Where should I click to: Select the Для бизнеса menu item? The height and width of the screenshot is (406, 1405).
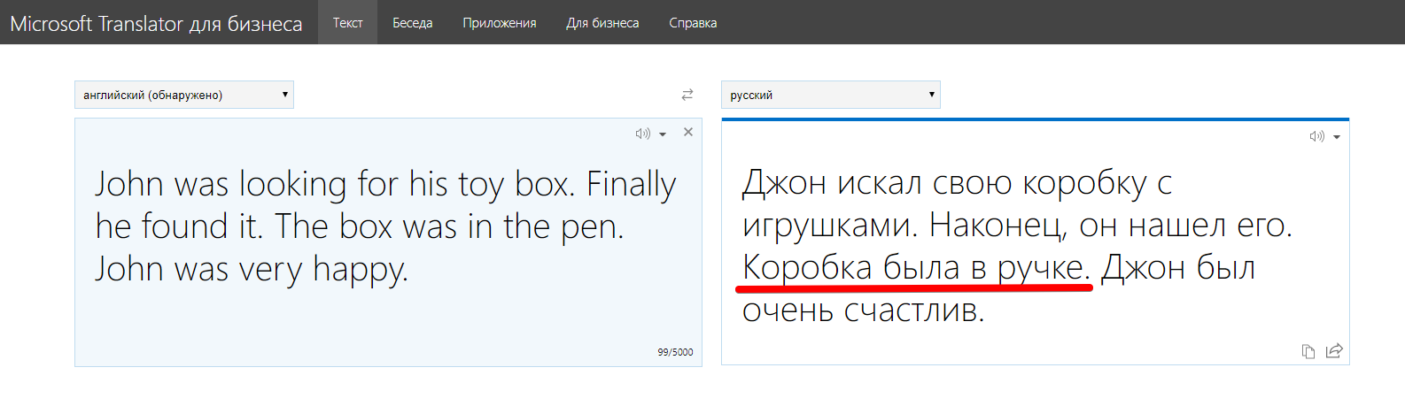602,23
